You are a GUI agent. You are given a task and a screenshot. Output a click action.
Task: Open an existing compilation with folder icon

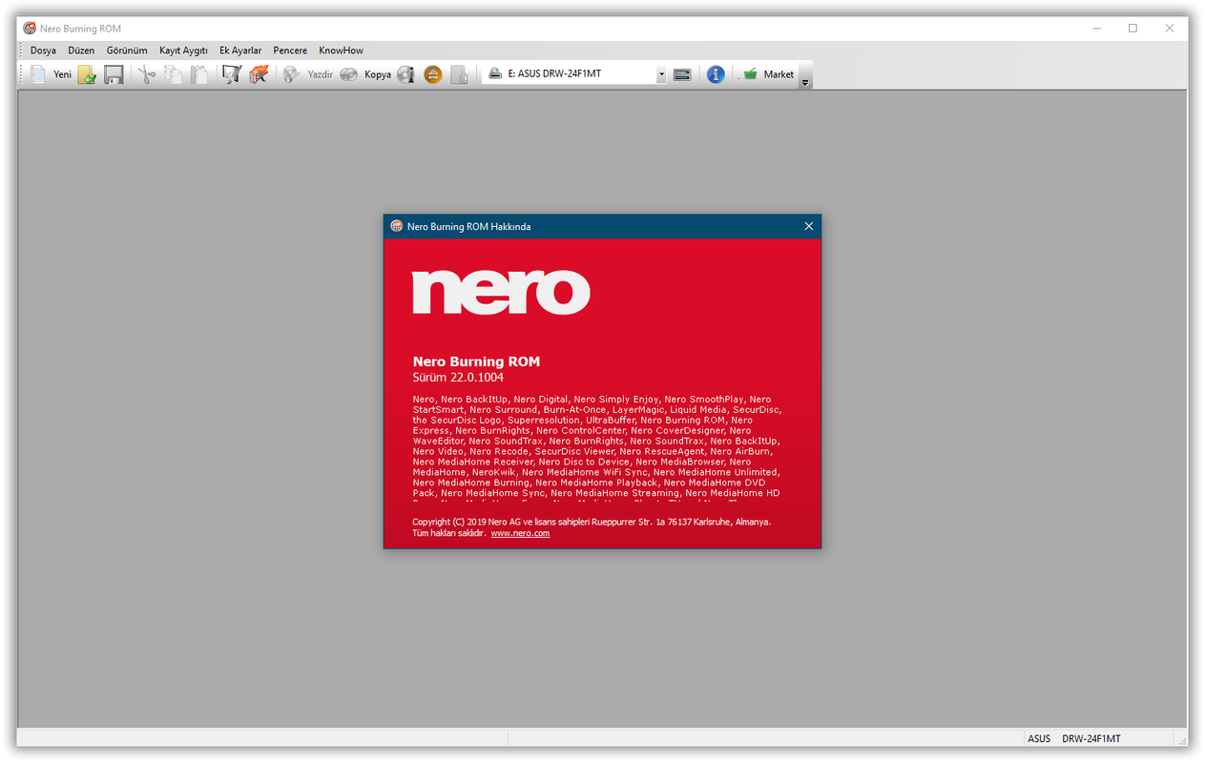coord(87,74)
